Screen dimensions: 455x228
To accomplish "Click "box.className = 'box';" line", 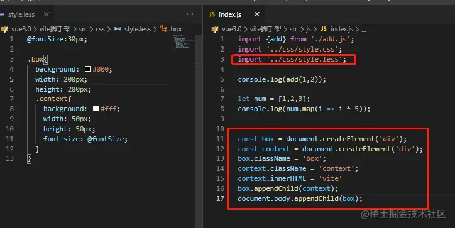I will point(282,158).
